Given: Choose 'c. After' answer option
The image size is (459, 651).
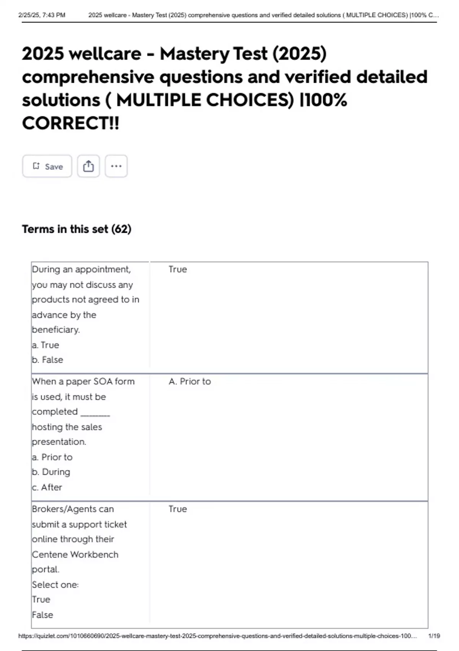Looking at the screenshot, I should (x=47, y=487).
